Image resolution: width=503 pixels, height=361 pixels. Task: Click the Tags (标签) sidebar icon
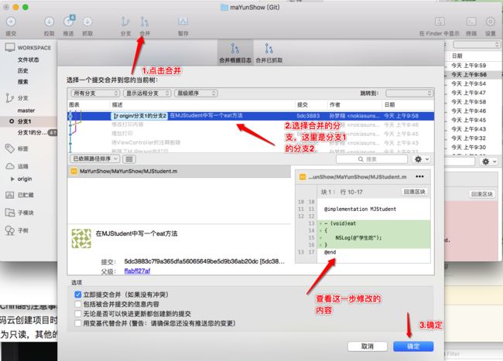(9, 148)
